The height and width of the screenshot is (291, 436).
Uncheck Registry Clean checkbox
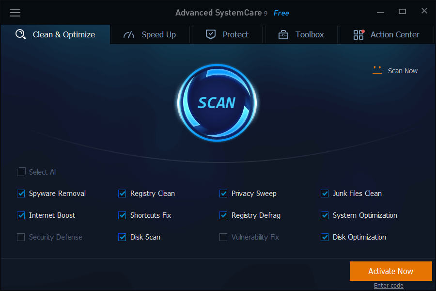(122, 193)
